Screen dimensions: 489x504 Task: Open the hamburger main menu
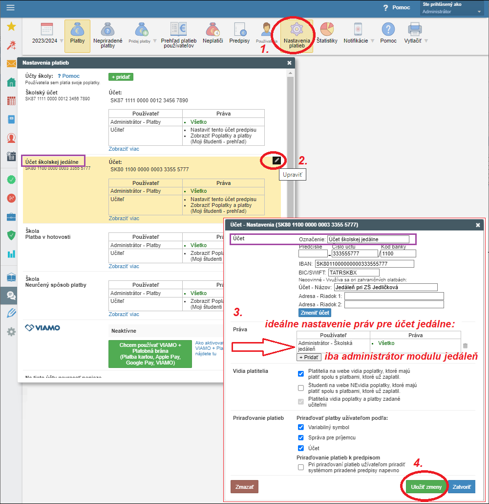11,8
